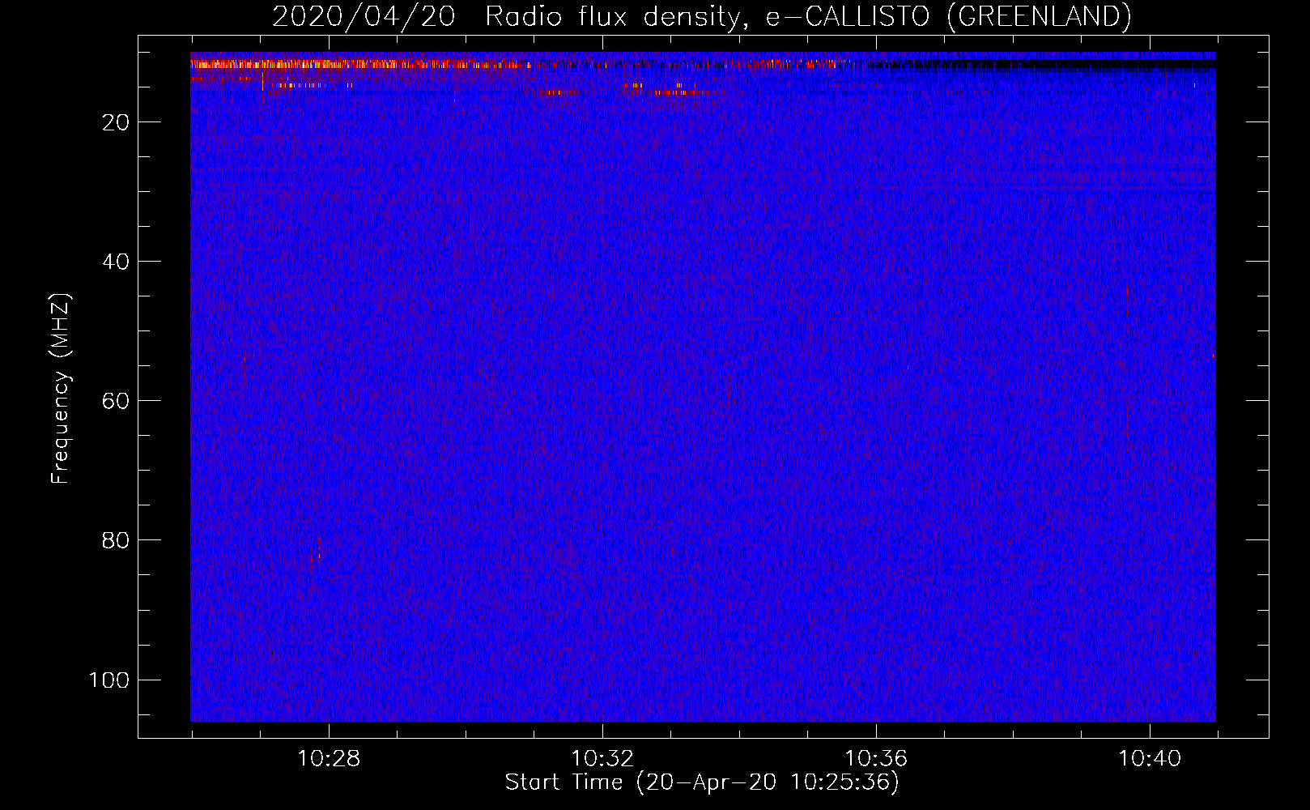Click the 'Start Time (20-Apr-20 10:25:36)' label

point(702,782)
